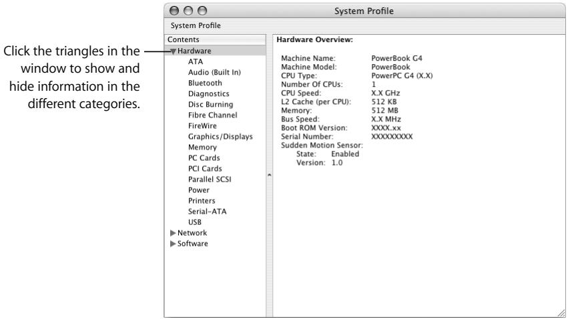Click the Version 1.0 value

[337, 163]
